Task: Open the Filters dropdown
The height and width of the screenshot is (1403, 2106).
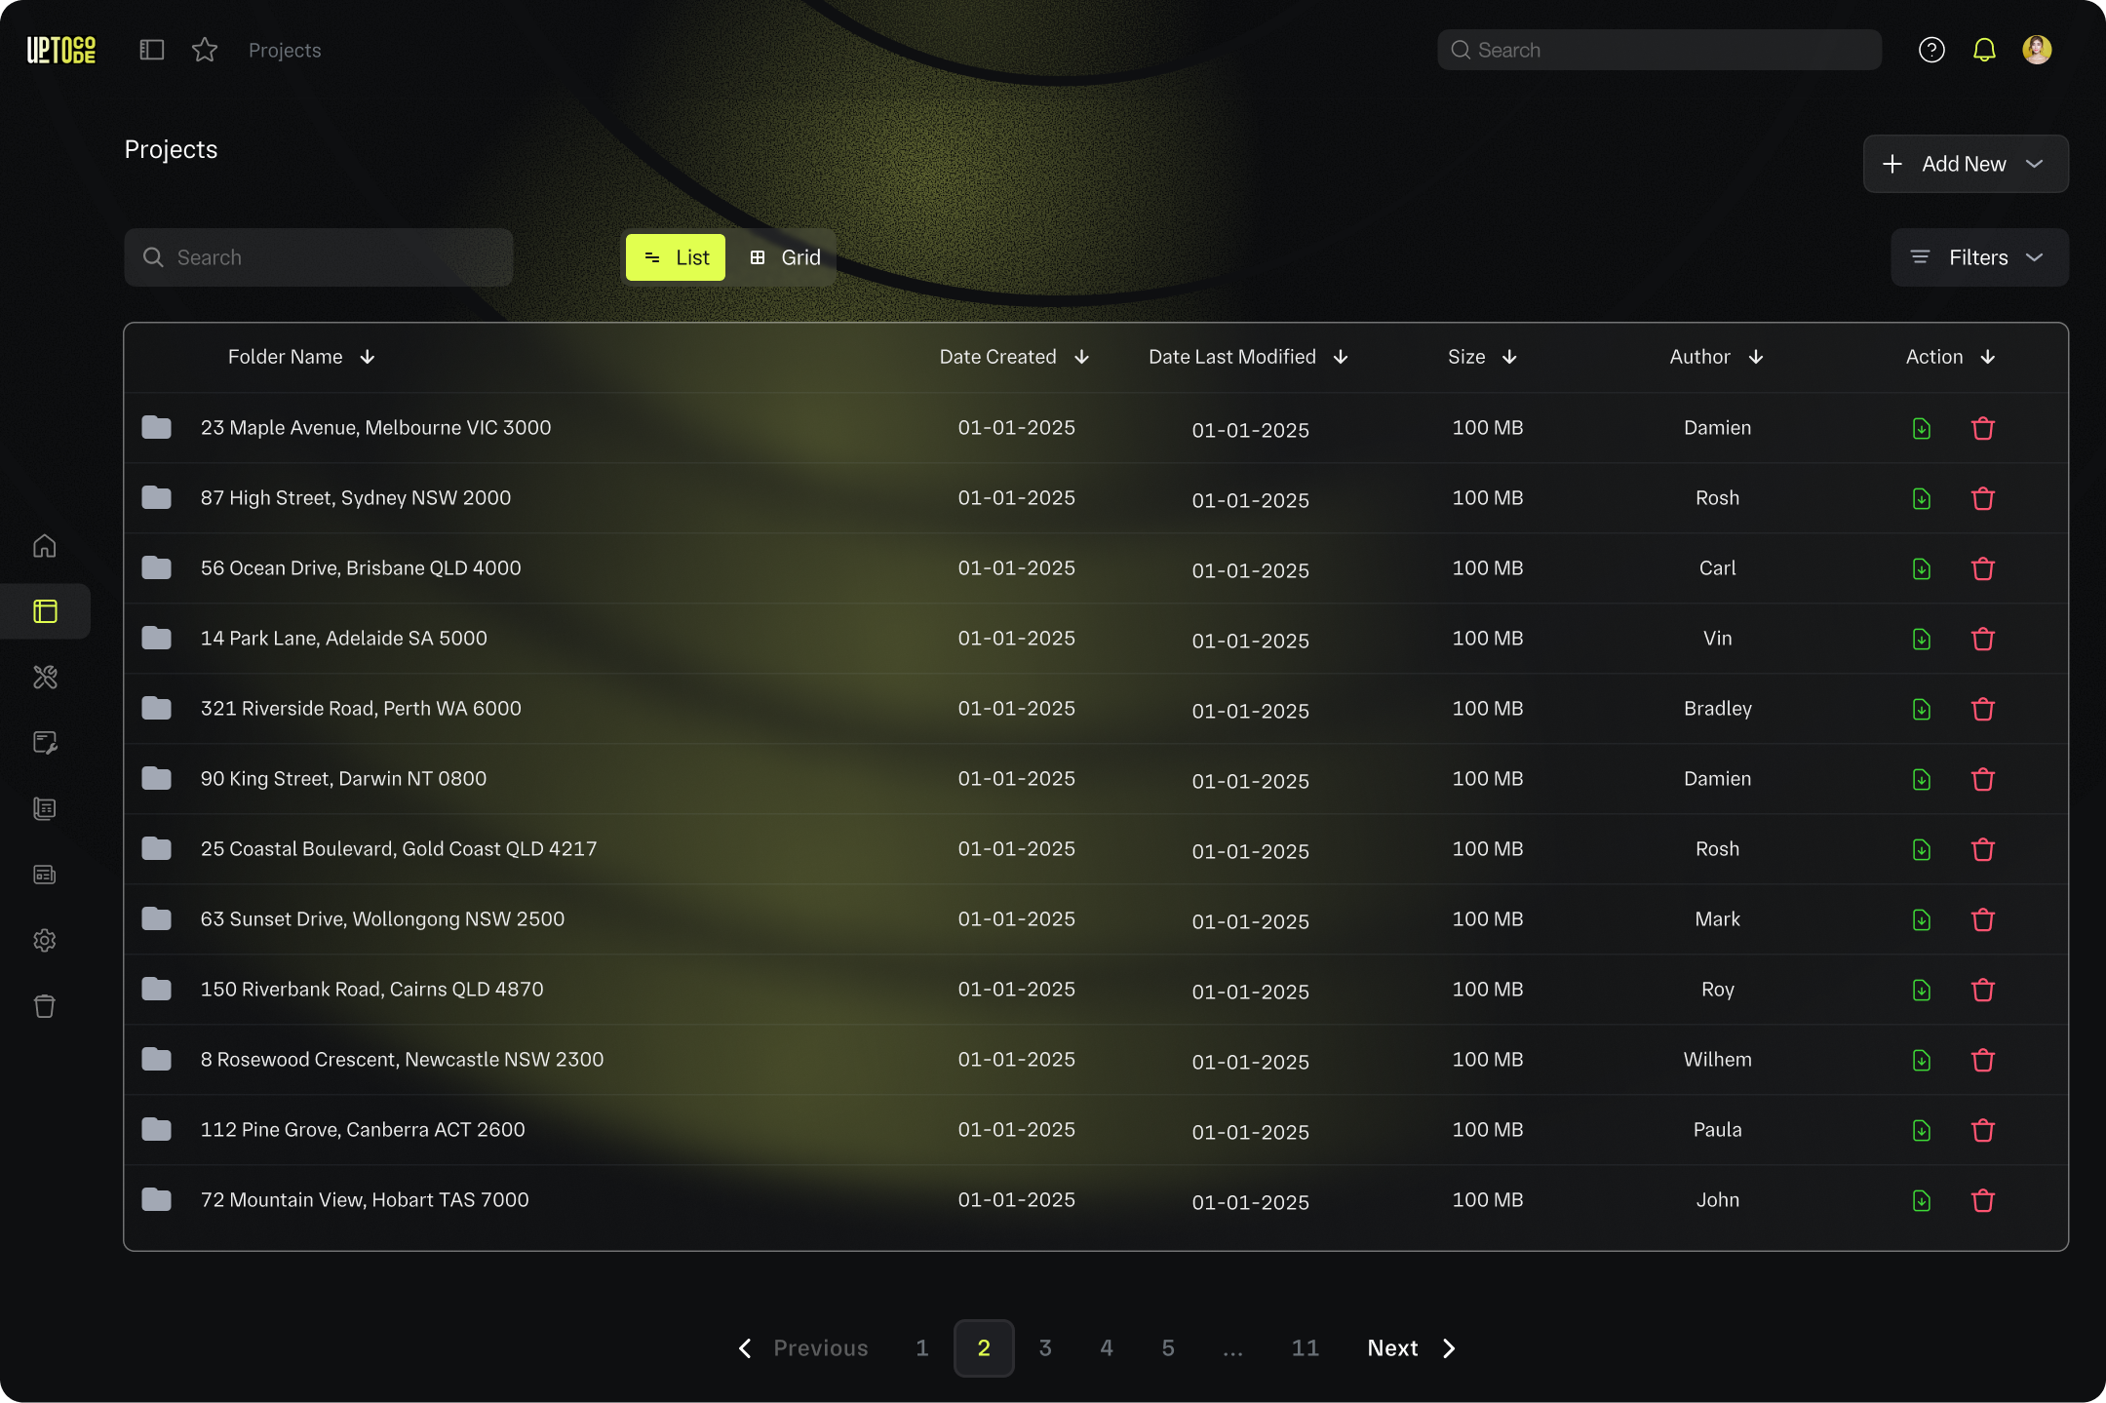Action: (1979, 257)
